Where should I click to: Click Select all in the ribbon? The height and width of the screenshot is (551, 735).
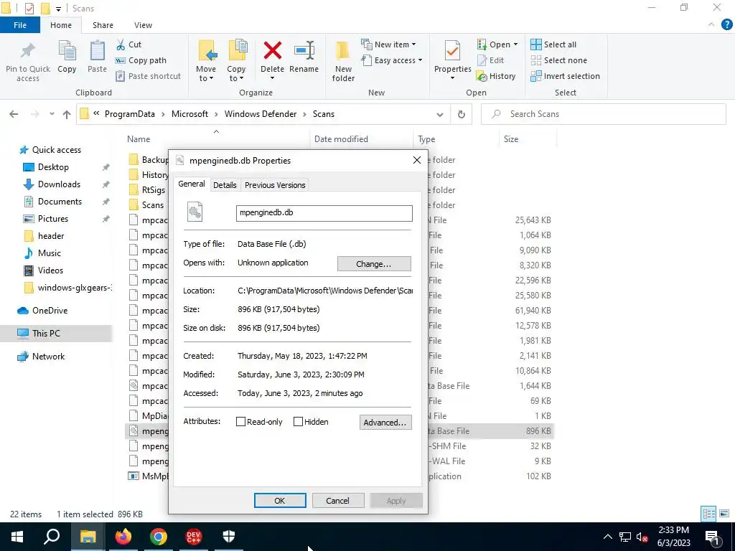553,44
